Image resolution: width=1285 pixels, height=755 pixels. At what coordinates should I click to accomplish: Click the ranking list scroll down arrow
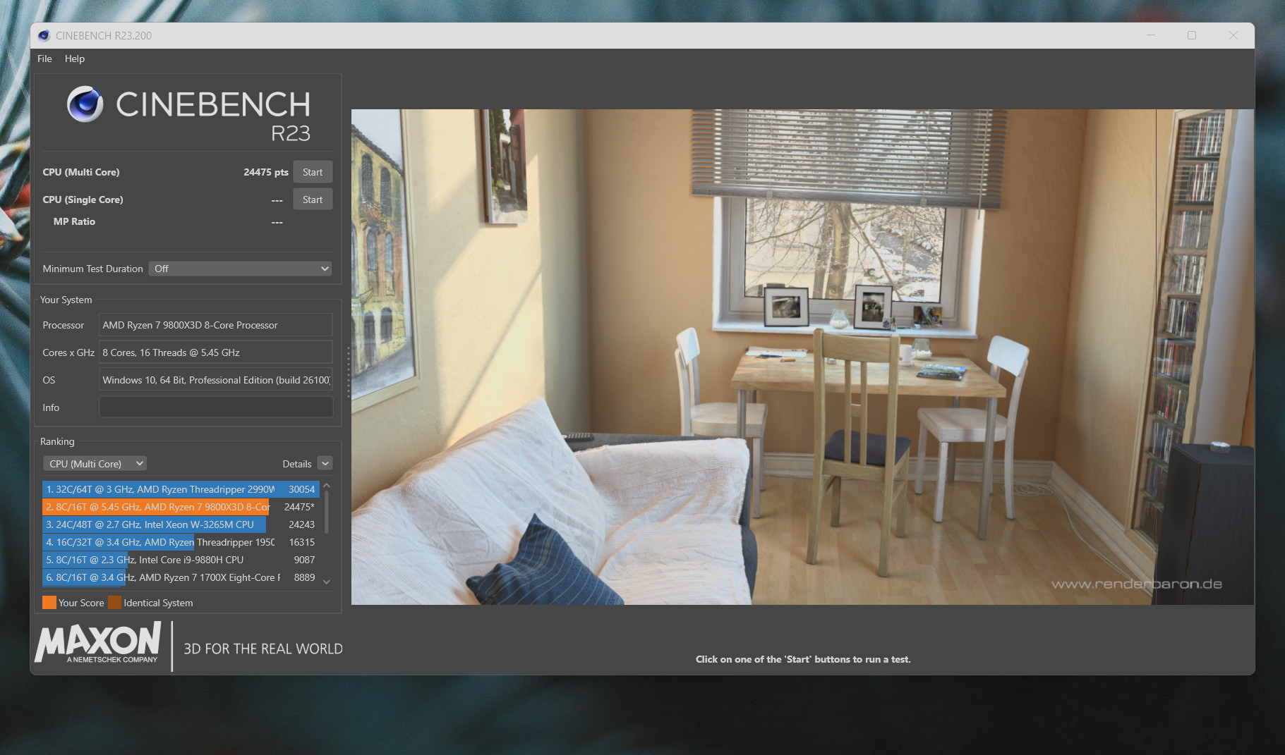pyautogui.click(x=327, y=582)
